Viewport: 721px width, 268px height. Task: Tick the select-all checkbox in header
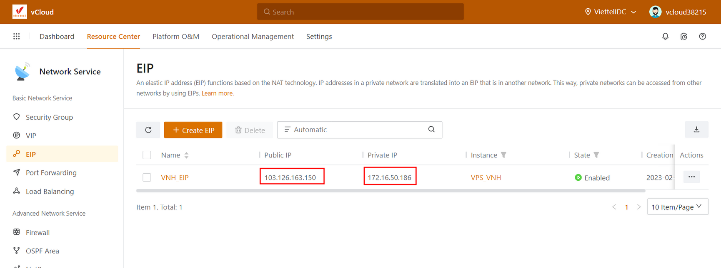[x=147, y=155]
